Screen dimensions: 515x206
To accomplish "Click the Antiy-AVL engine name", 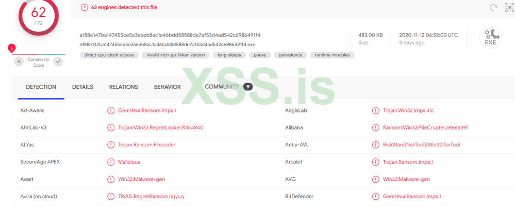I will [x=297, y=145].
